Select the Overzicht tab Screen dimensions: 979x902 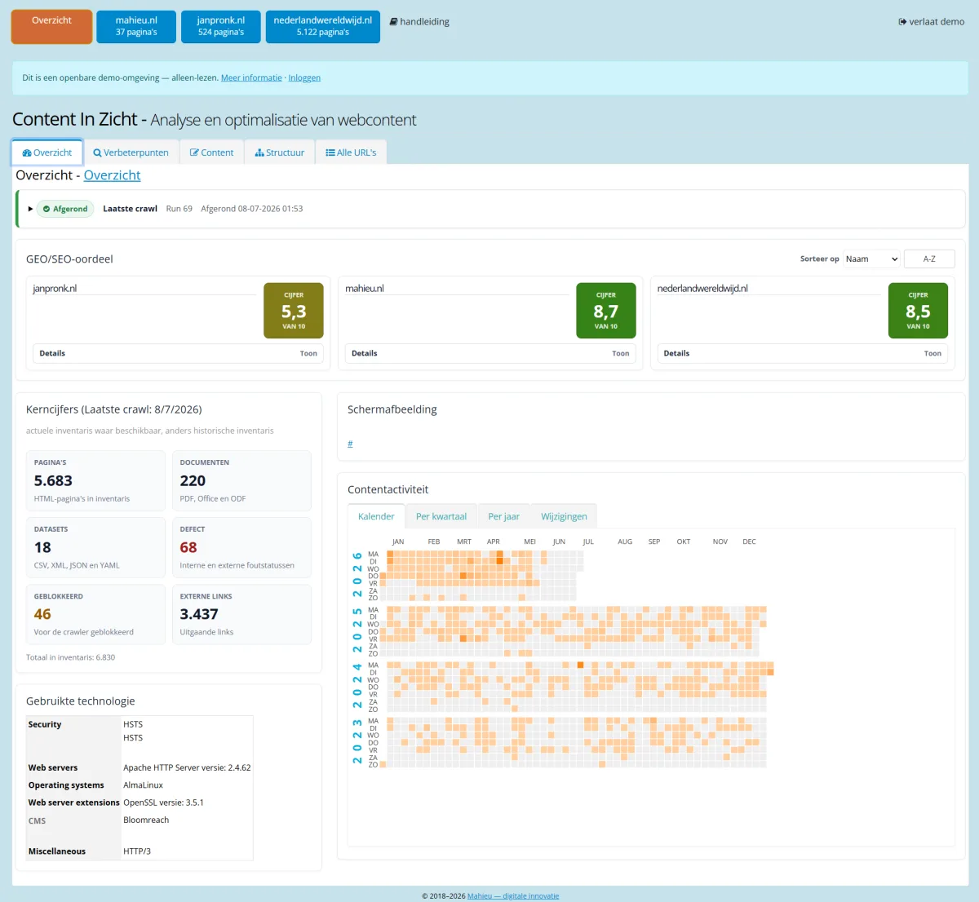(x=47, y=153)
